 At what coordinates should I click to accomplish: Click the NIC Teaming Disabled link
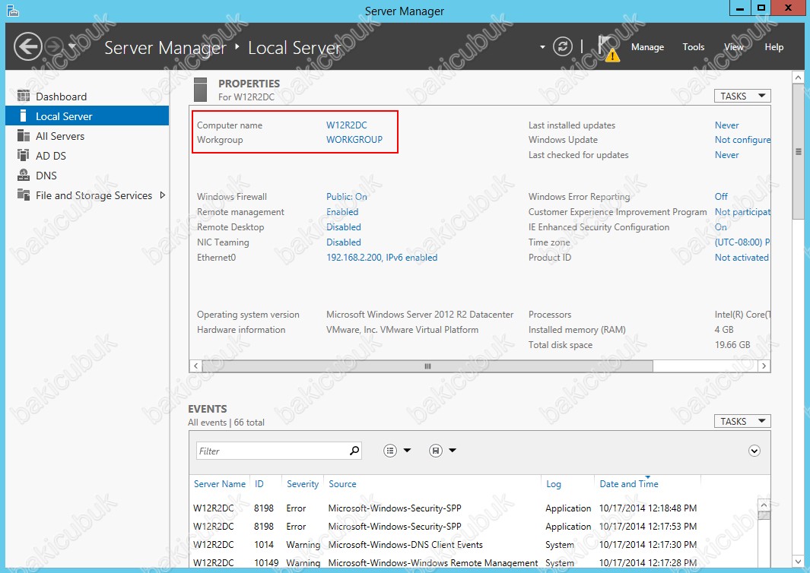[x=344, y=242]
